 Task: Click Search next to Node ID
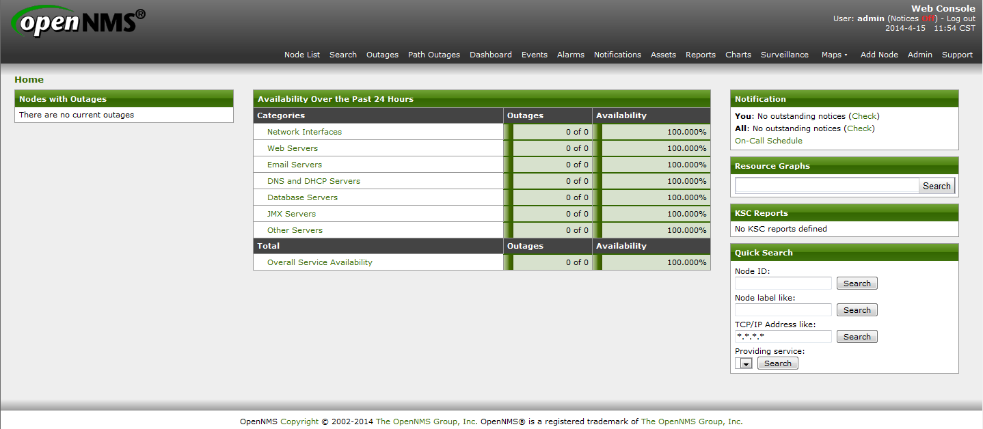click(x=857, y=283)
